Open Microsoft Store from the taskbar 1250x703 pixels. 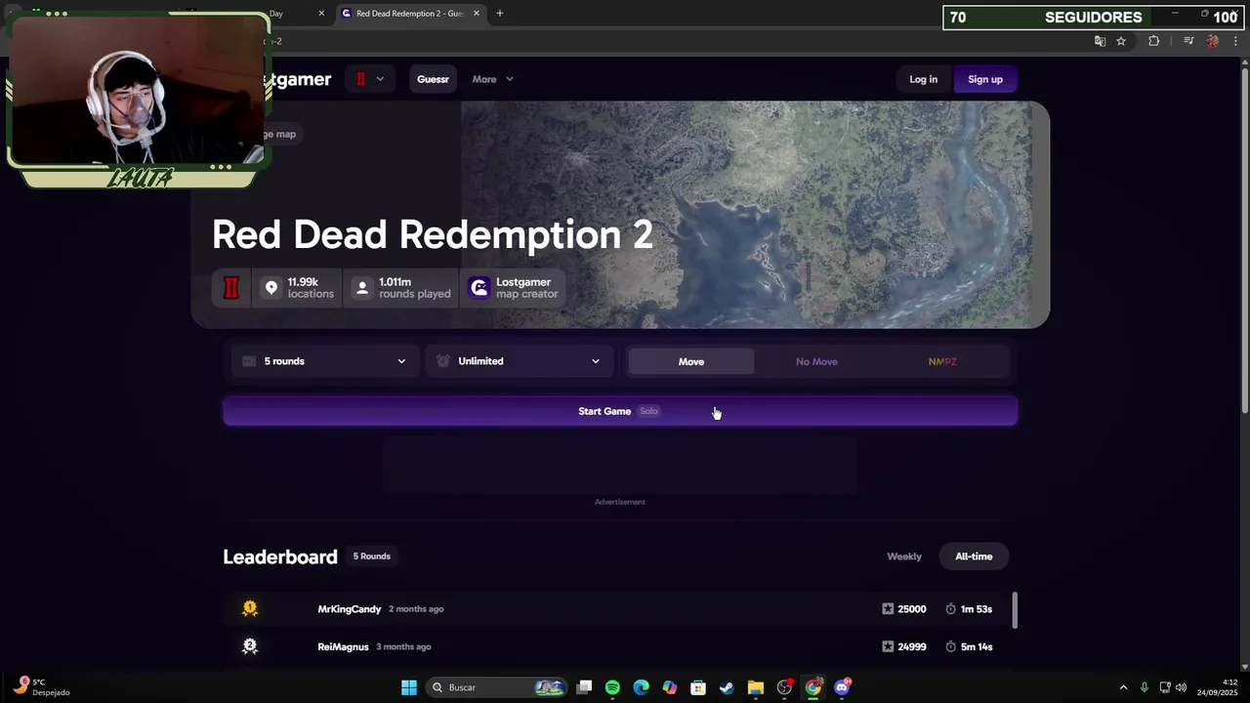click(x=698, y=687)
